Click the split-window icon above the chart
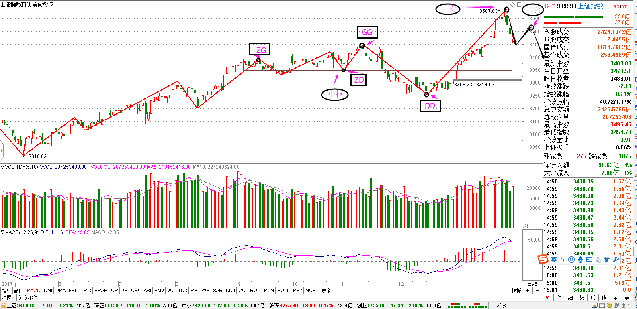Image resolution: width=637 pixels, height=309 pixels. 519,4
